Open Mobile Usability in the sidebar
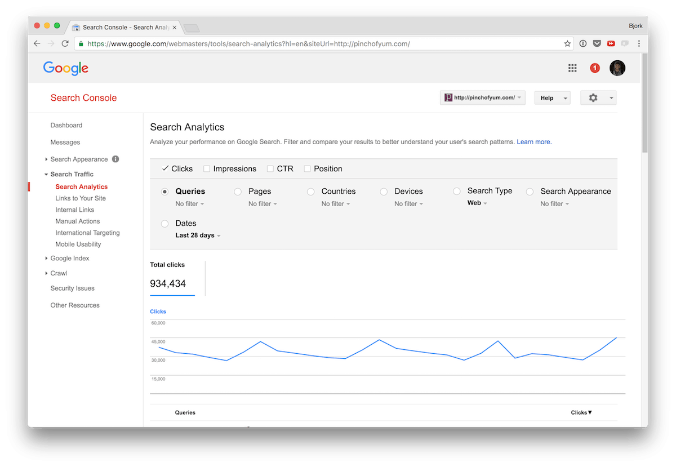Screen dimensions: 676x467 (x=79, y=244)
